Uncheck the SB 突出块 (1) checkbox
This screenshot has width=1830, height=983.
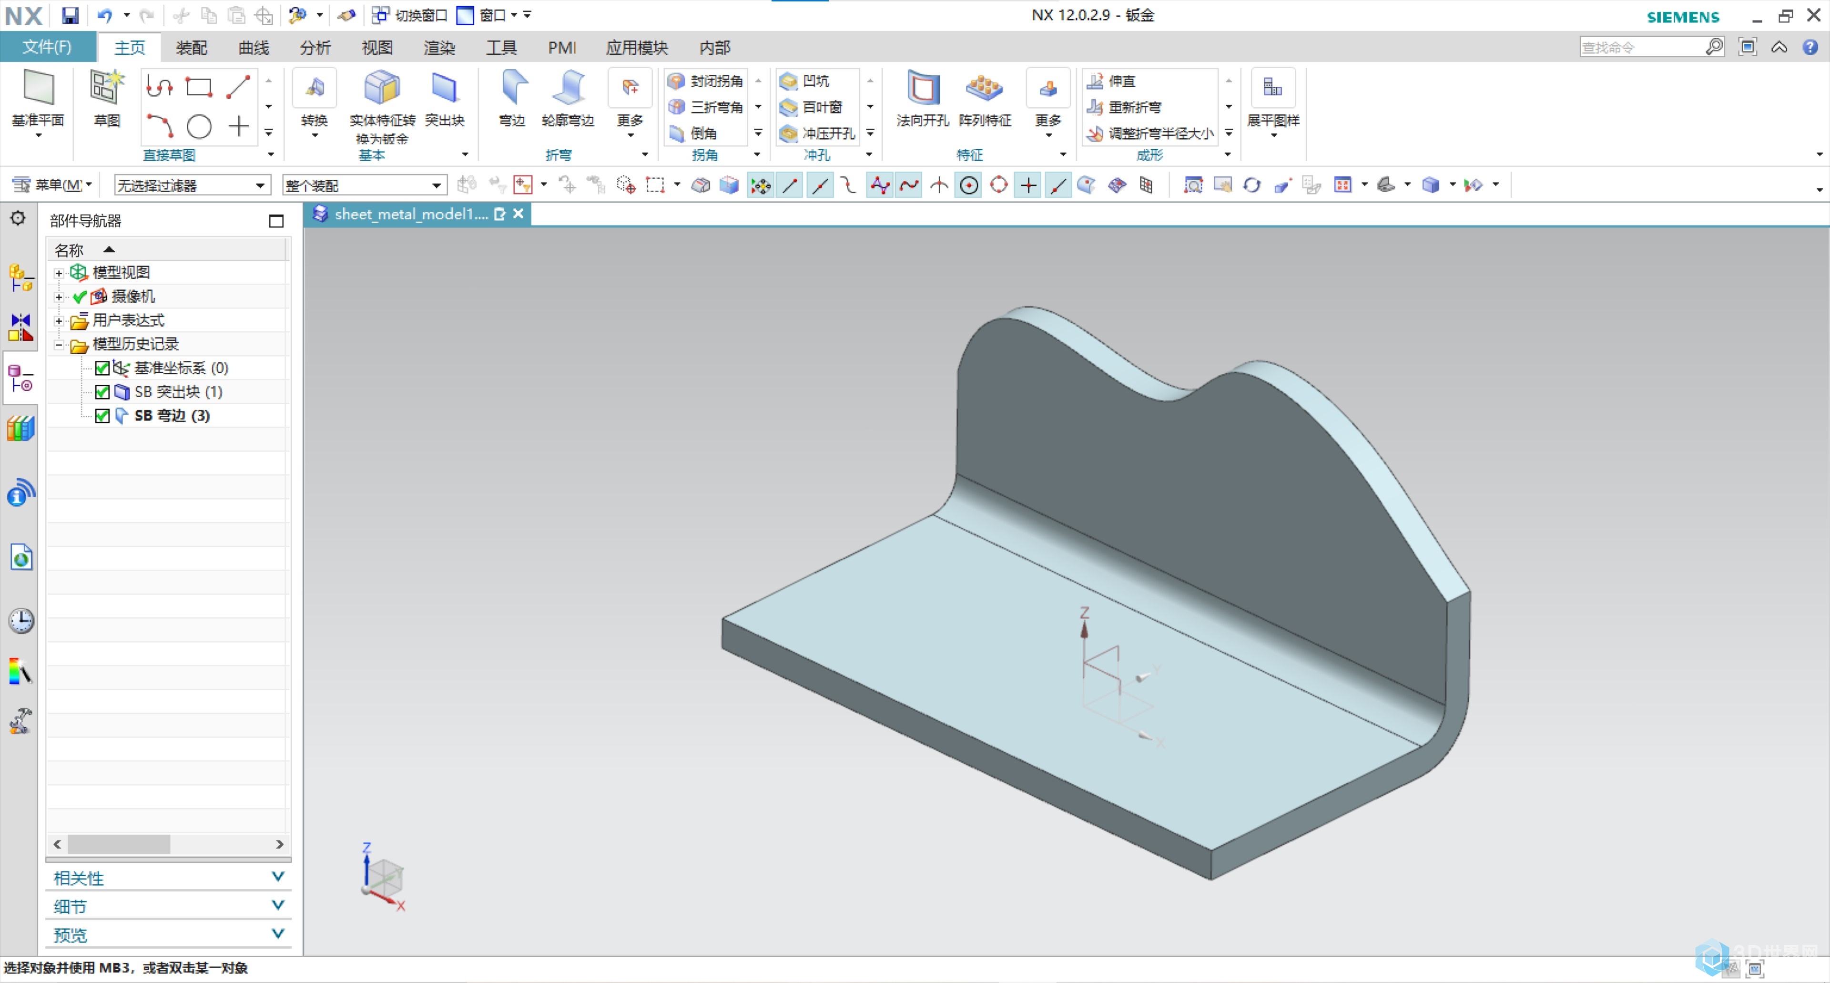pyautogui.click(x=102, y=392)
